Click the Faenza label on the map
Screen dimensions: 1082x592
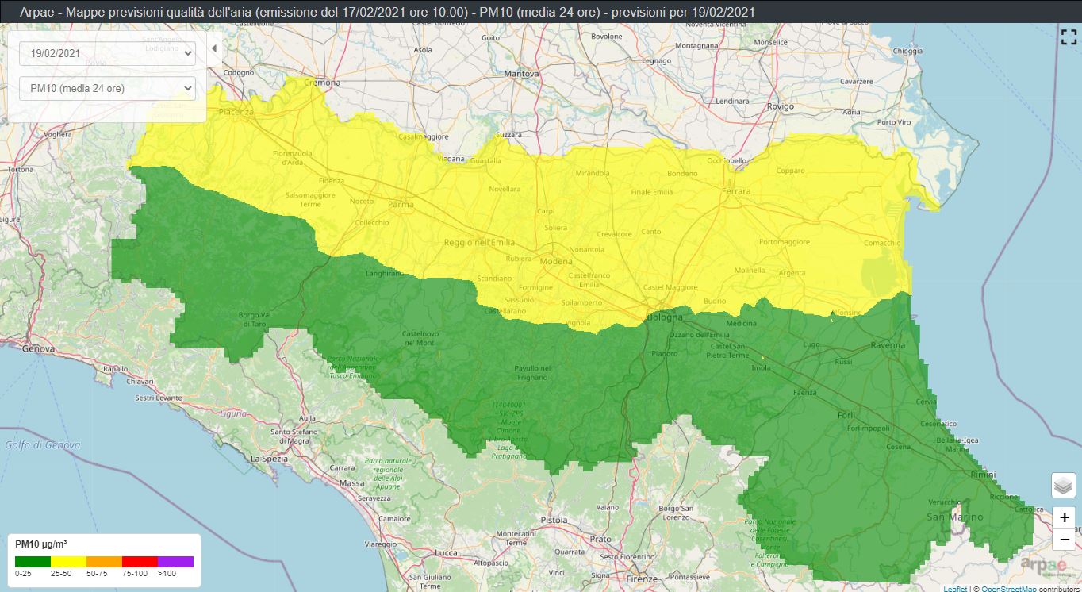(804, 393)
